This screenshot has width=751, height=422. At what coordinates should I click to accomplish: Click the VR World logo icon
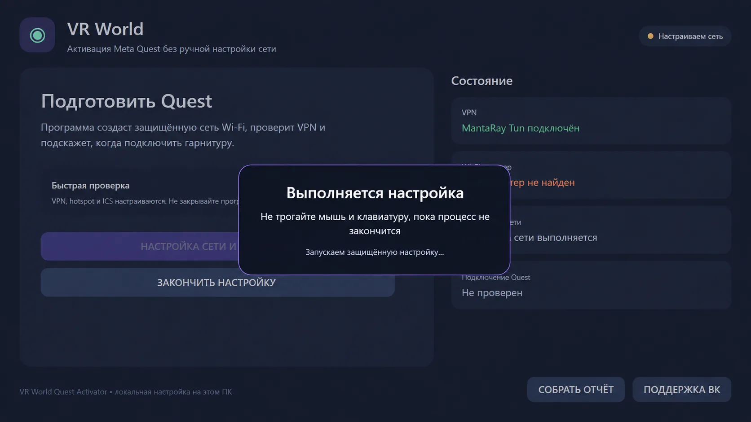coord(37,35)
